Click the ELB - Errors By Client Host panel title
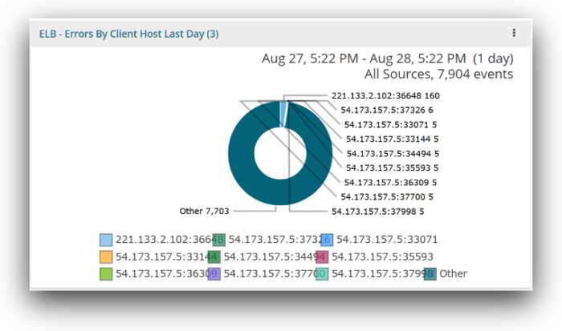Image resolution: width=562 pixels, height=331 pixels. pos(128,34)
